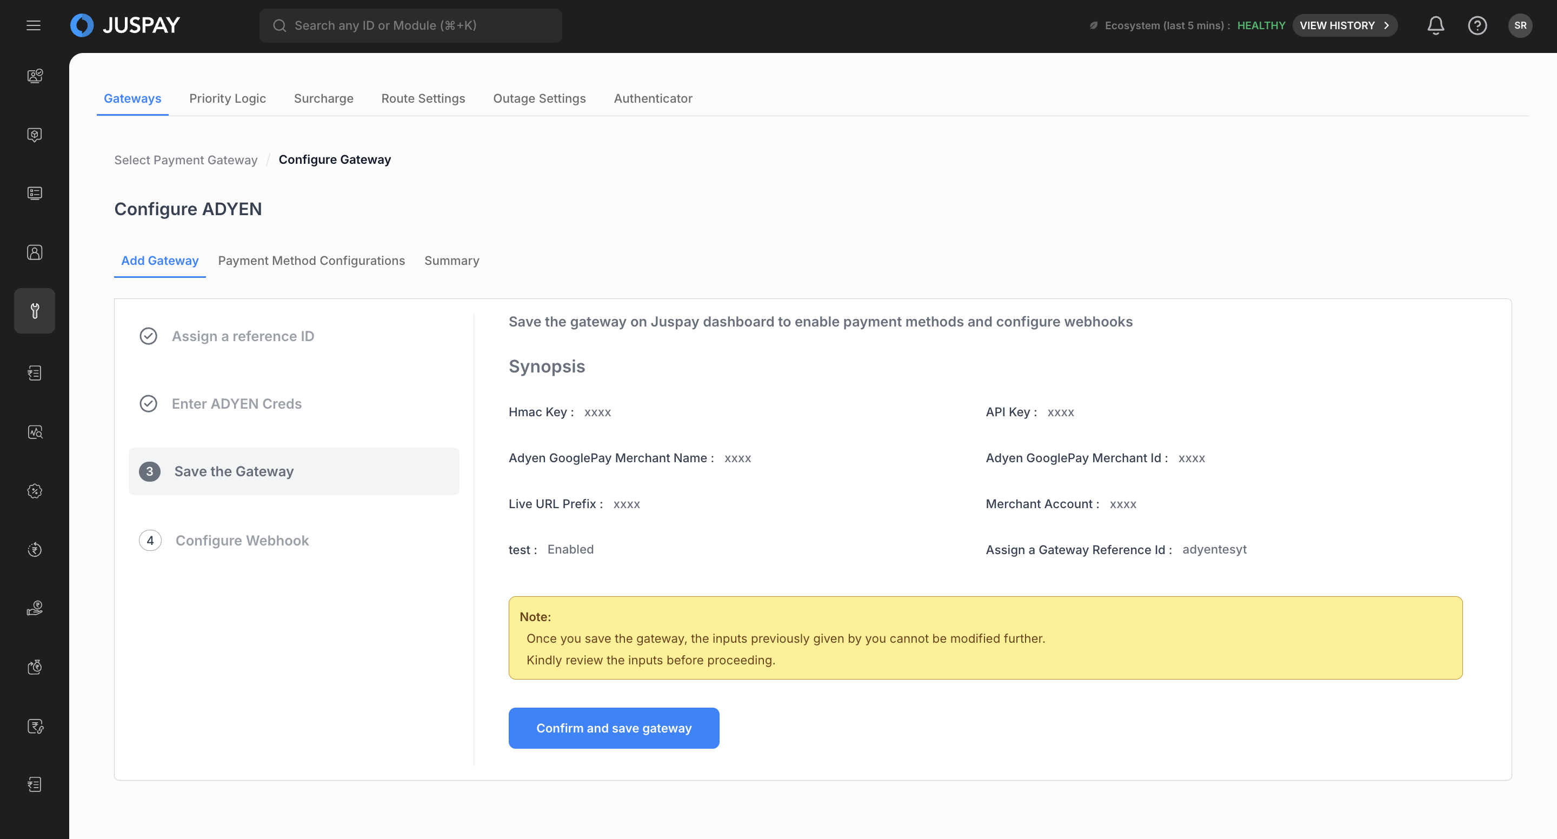Go to the Enter ADYEN Creds step
Image resolution: width=1557 pixels, height=839 pixels.
point(236,404)
